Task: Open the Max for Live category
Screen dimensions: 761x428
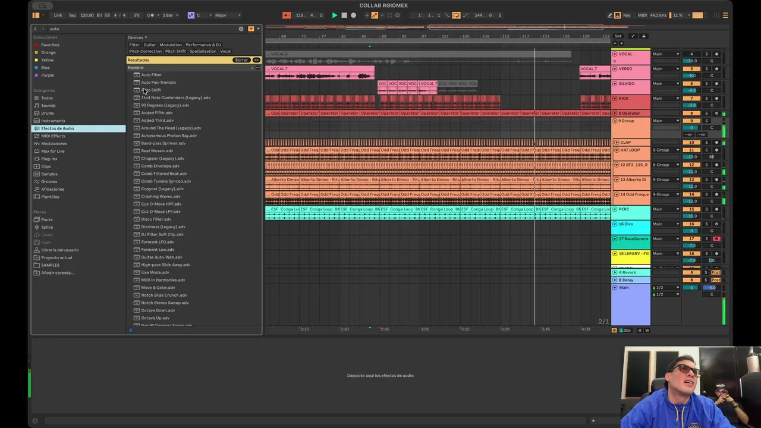Action: pos(53,151)
